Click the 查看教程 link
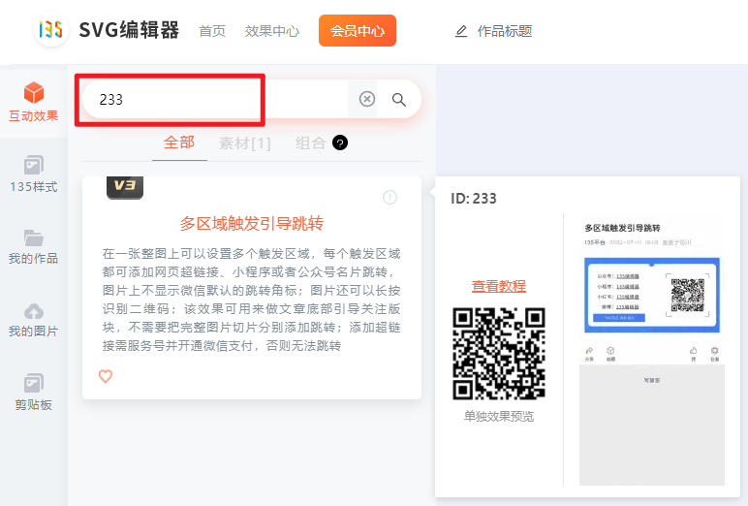 coord(499,286)
